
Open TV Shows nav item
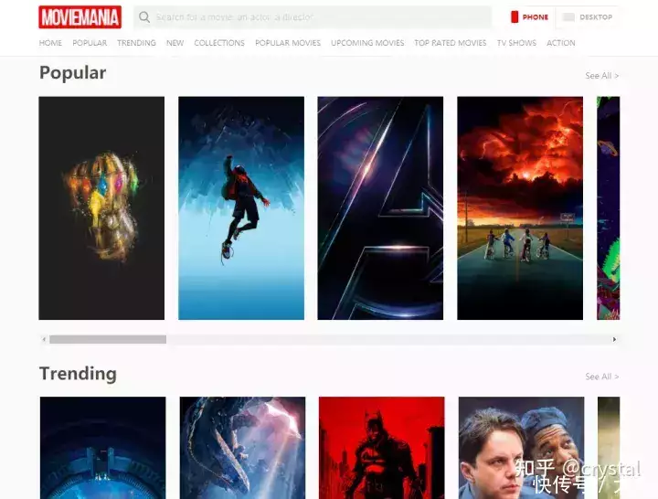(x=516, y=43)
